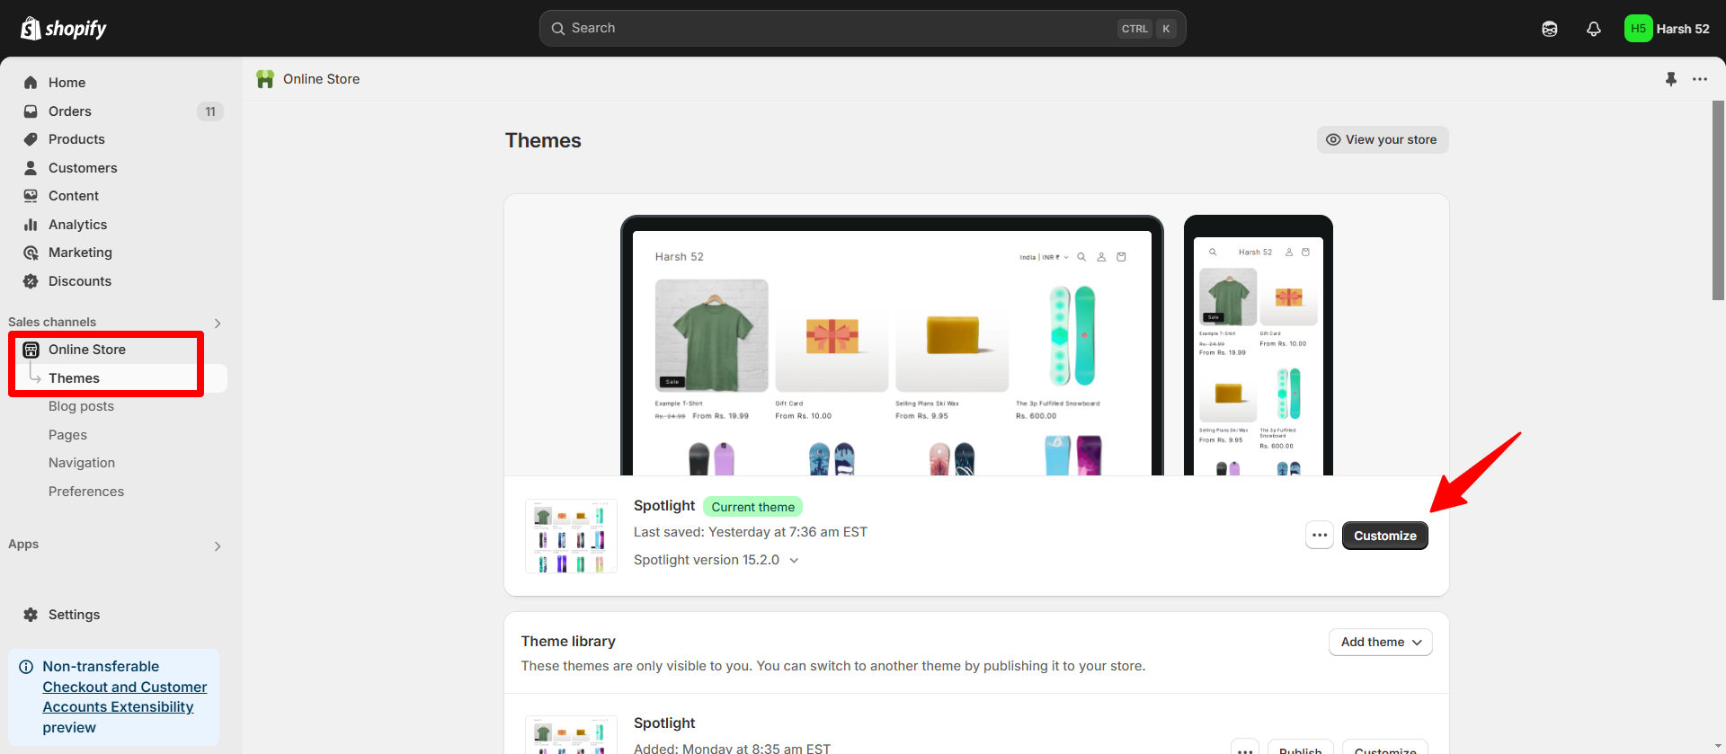Click the eye icon on View your store
Screen dimensions: 1726x754
coord(1333,139)
